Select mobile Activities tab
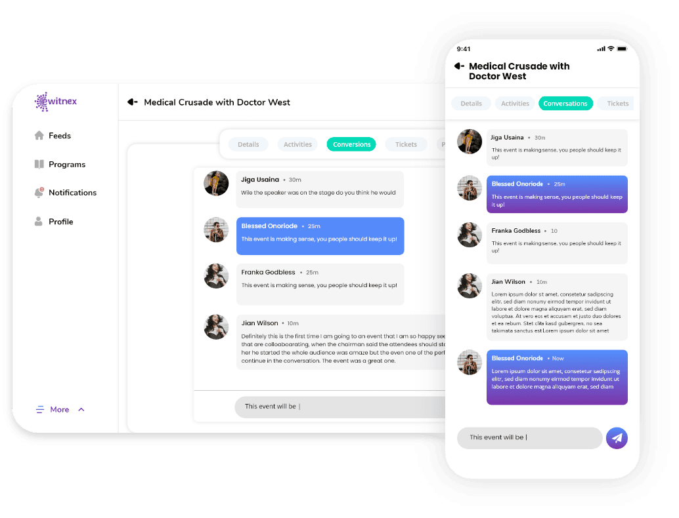Viewport: 679px width, 518px height. click(x=515, y=104)
